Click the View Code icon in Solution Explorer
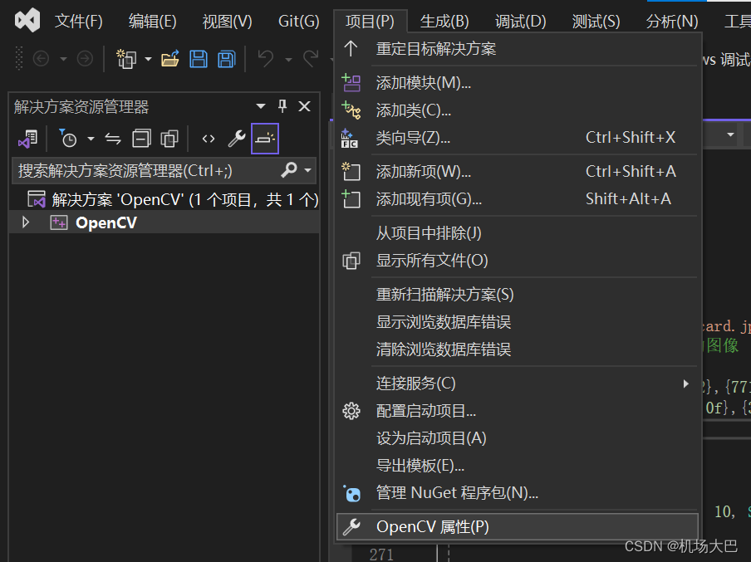This screenshot has width=751, height=562. click(208, 138)
